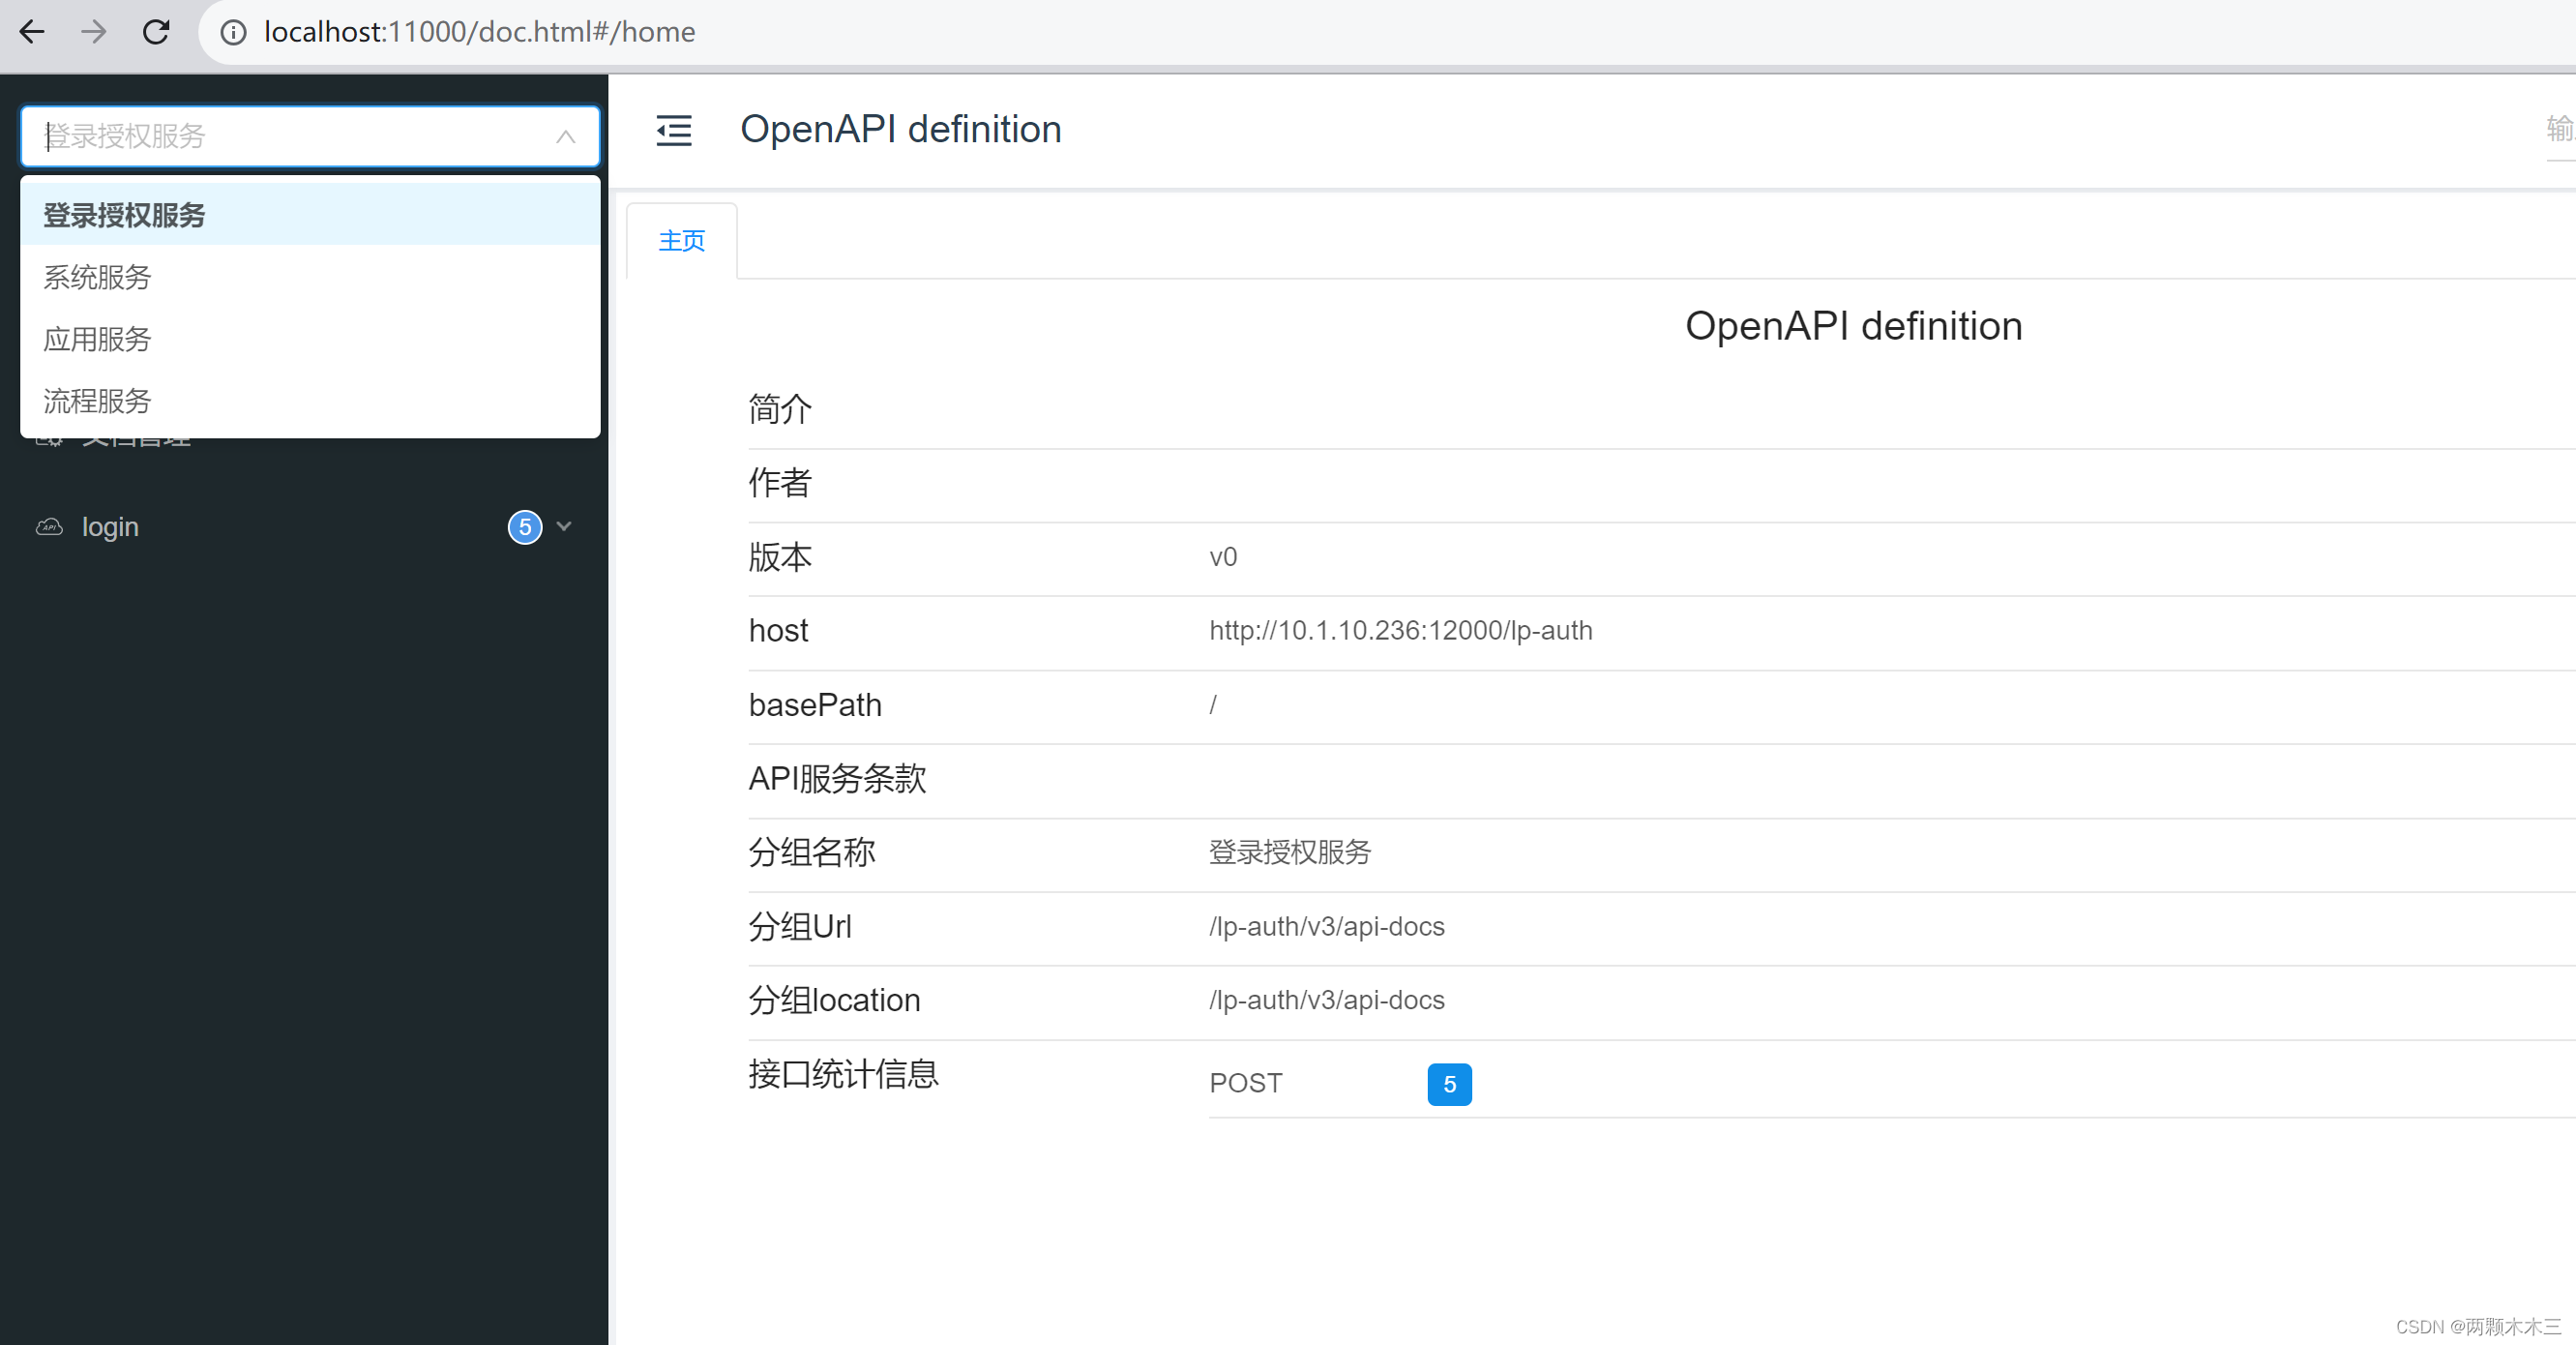Select 流程服务 in the dropdown list
Viewport: 2576px width, 1345px height.
310,401
